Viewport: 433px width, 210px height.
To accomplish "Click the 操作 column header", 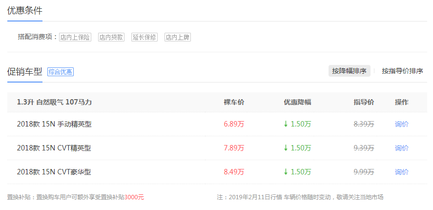I will pos(402,102).
